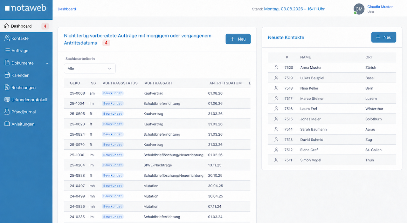407x223 pixels.
Task: Click Winterthur in Laura Frei row
Action: pos(374,109)
